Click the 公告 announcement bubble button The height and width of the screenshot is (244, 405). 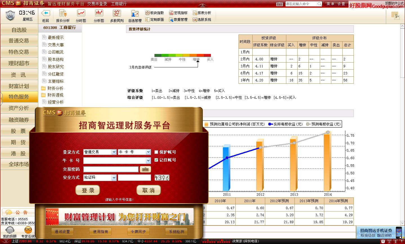point(18,212)
